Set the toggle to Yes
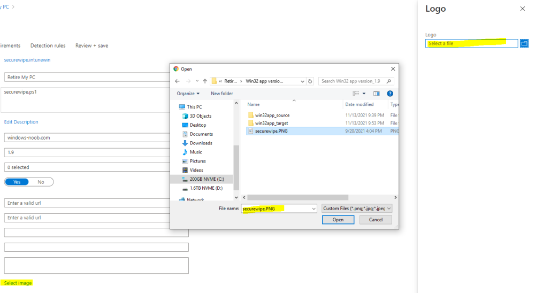 pos(17,182)
